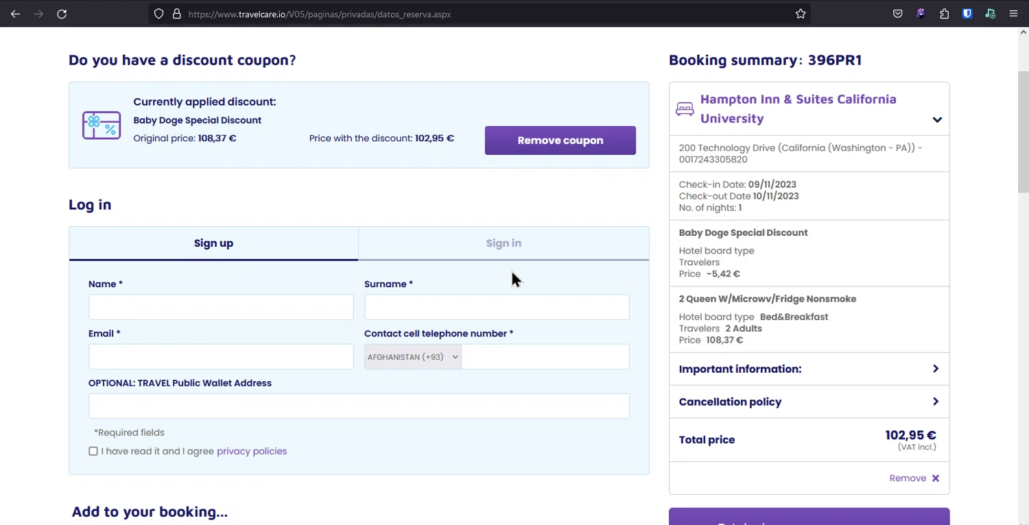
Task: Select booking code 396PR1 text
Action: [x=835, y=60]
